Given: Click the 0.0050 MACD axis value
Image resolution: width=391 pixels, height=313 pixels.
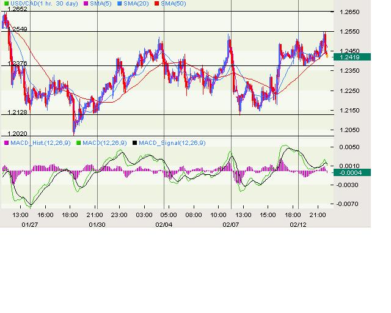Looking at the screenshot, I should point(349,147).
